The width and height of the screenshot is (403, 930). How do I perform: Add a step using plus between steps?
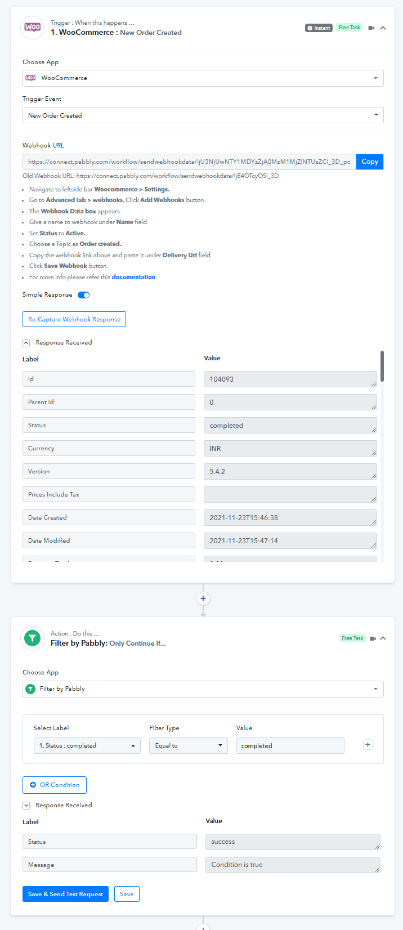coord(203,598)
